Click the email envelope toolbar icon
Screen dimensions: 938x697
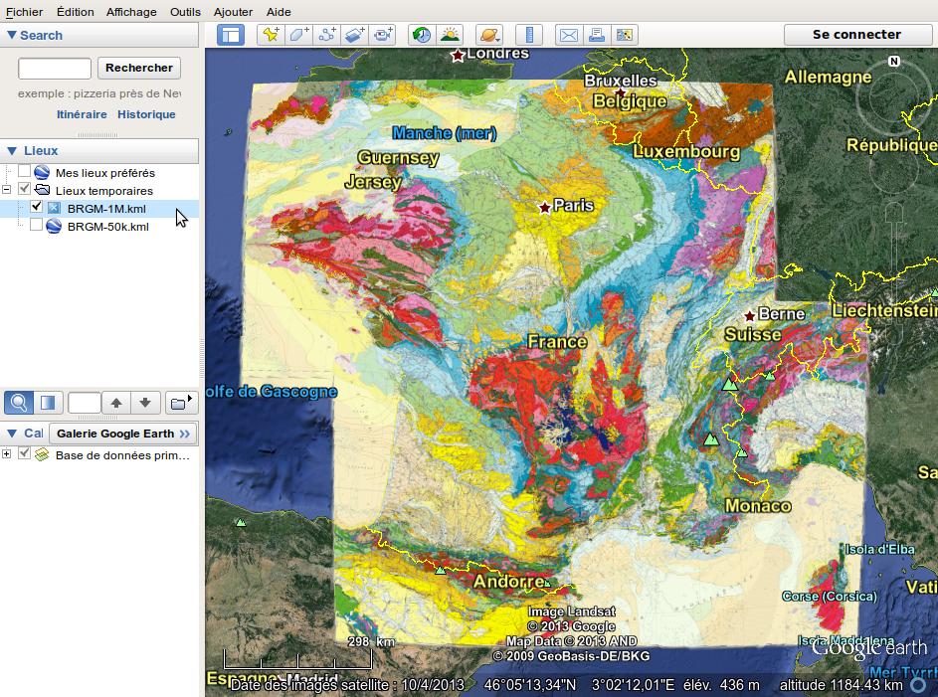[x=568, y=35]
